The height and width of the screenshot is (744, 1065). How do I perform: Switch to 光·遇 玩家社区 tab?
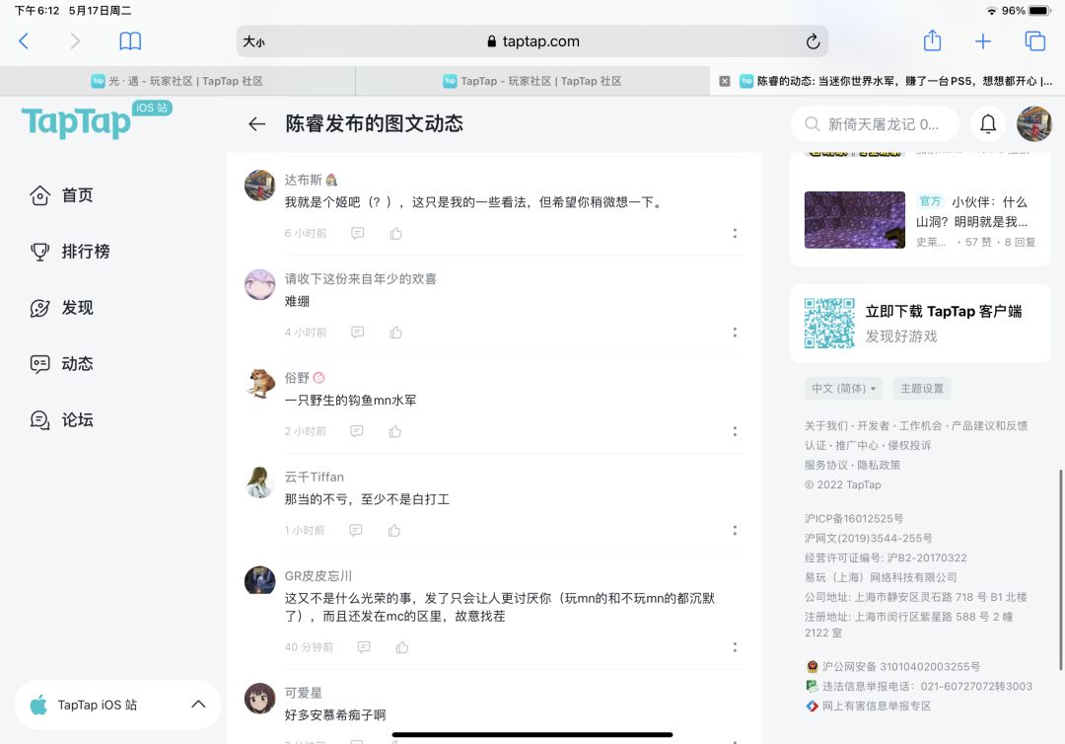(x=177, y=81)
